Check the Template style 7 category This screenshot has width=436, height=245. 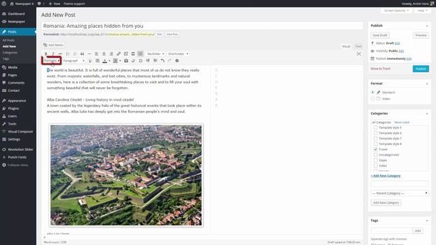coord(375,138)
